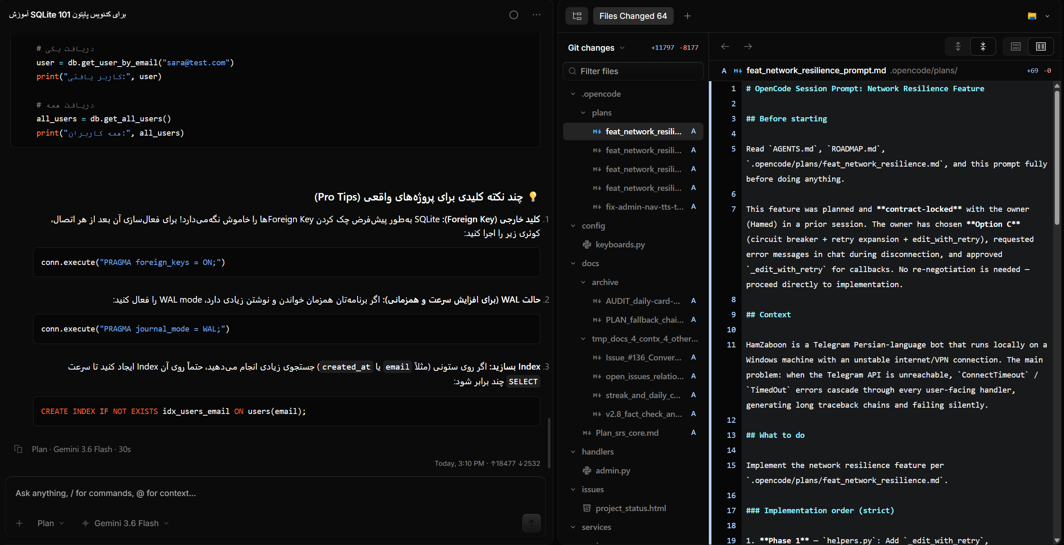Collapse the plans folder

[x=583, y=113]
